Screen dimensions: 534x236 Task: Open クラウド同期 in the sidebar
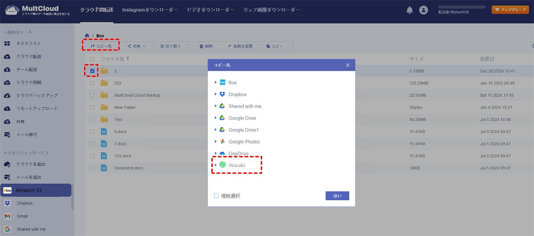click(x=28, y=82)
